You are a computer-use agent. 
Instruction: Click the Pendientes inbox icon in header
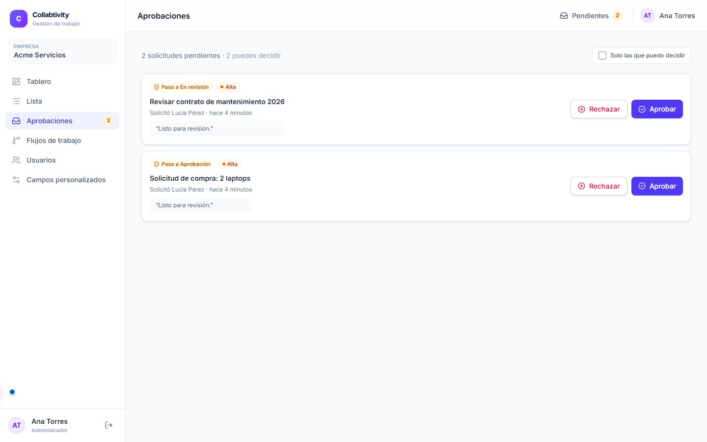564,16
